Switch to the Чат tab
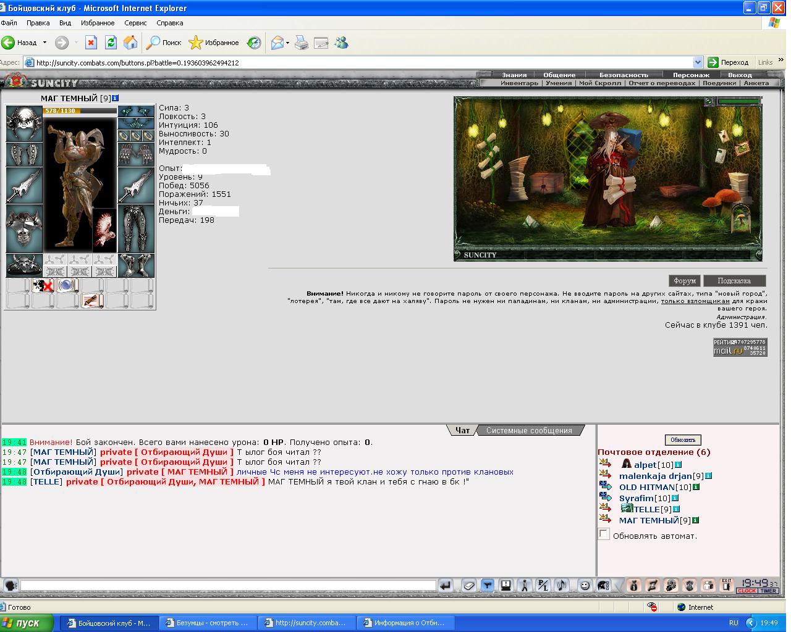Image resolution: width=791 pixels, height=632 pixels. pyautogui.click(x=462, y=430)
